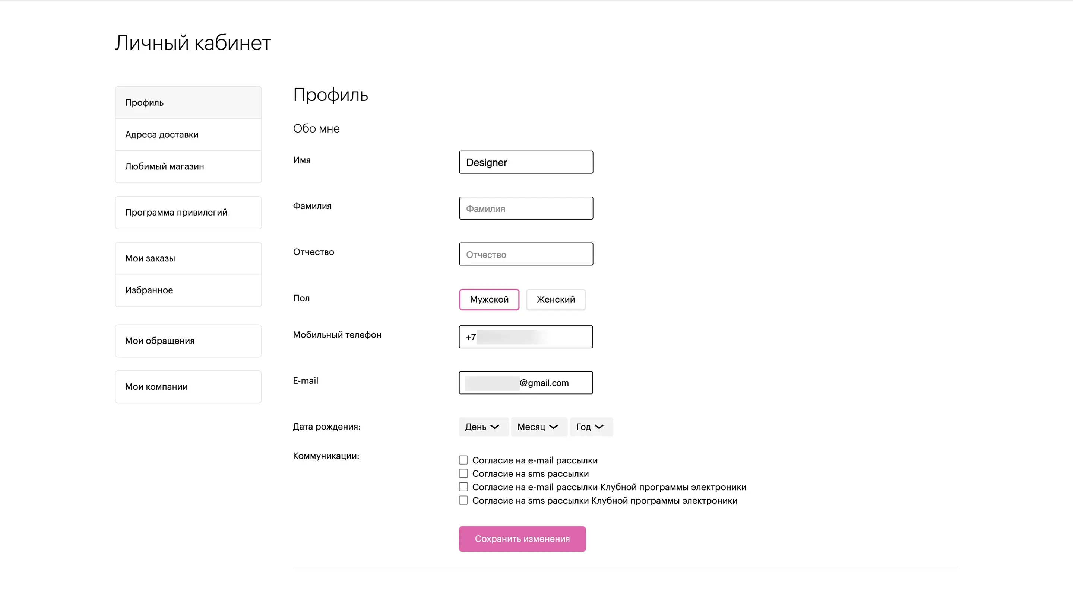
Task: Go to Адреса доставки in sidebar
Action: [x=188, y=134]
